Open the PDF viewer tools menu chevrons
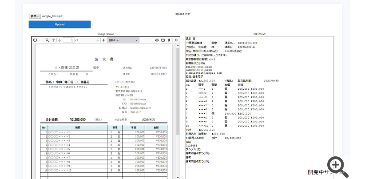This screenshot has width=365, height=179. 176,40
